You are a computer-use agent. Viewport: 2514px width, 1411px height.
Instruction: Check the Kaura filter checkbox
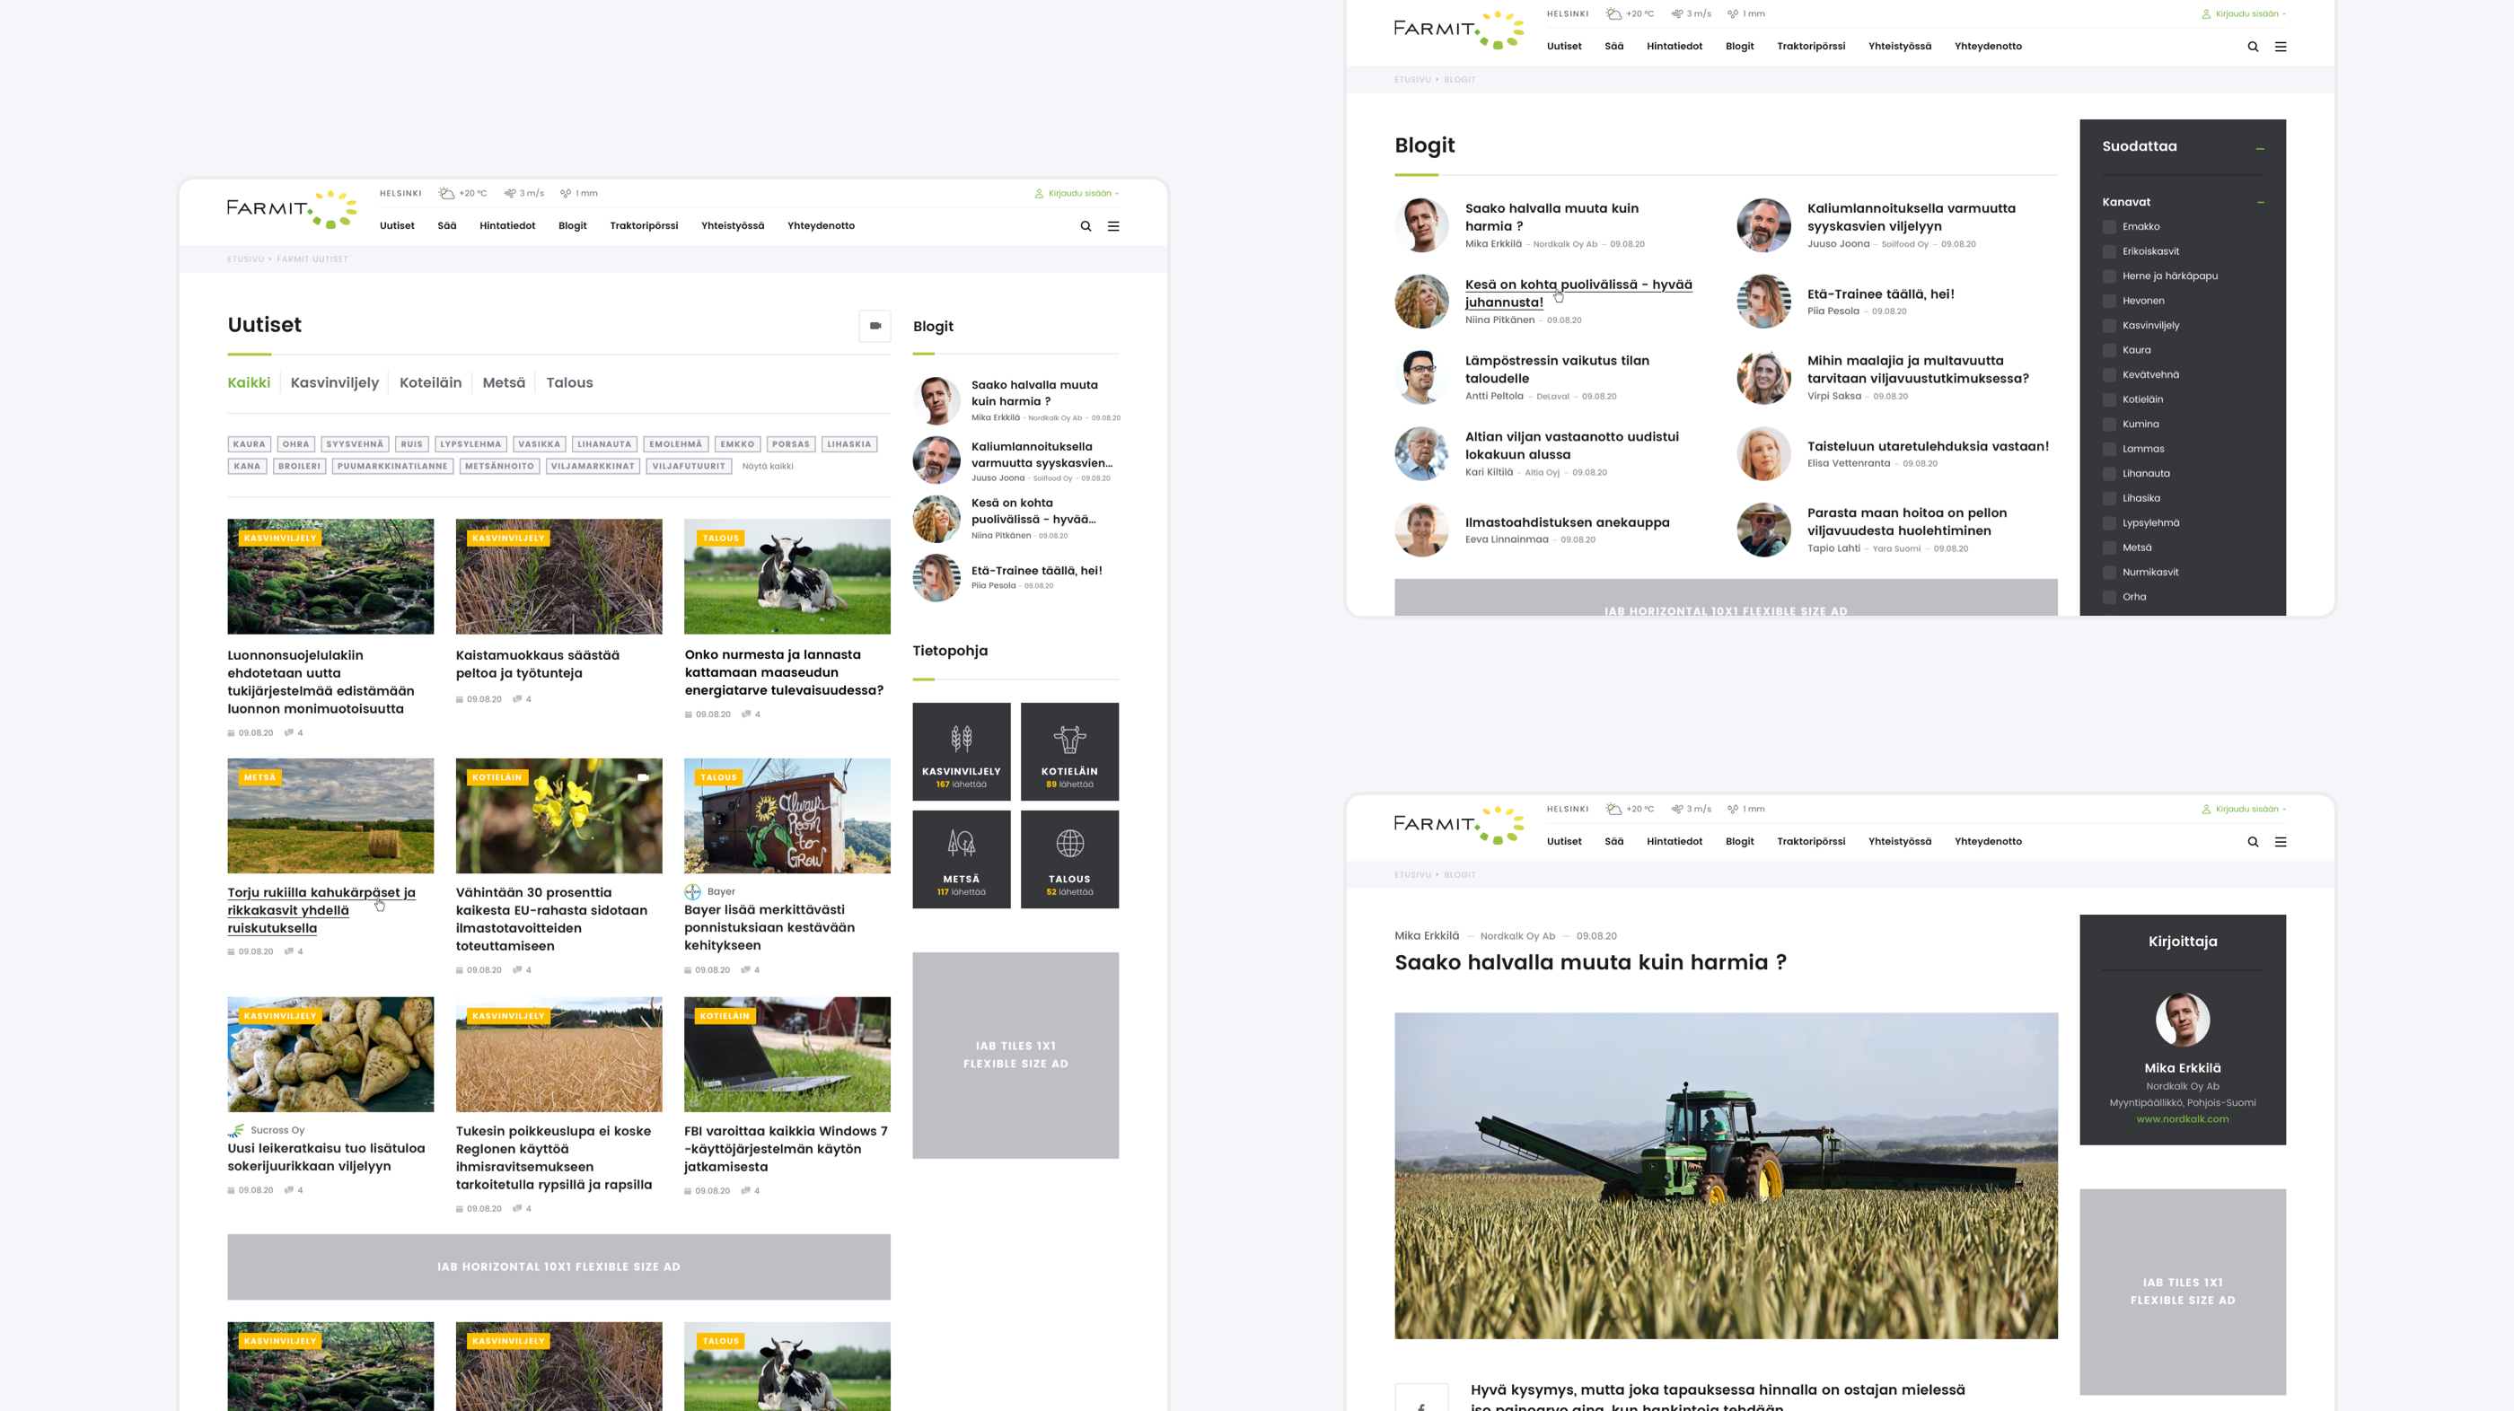coord(2109,350)
